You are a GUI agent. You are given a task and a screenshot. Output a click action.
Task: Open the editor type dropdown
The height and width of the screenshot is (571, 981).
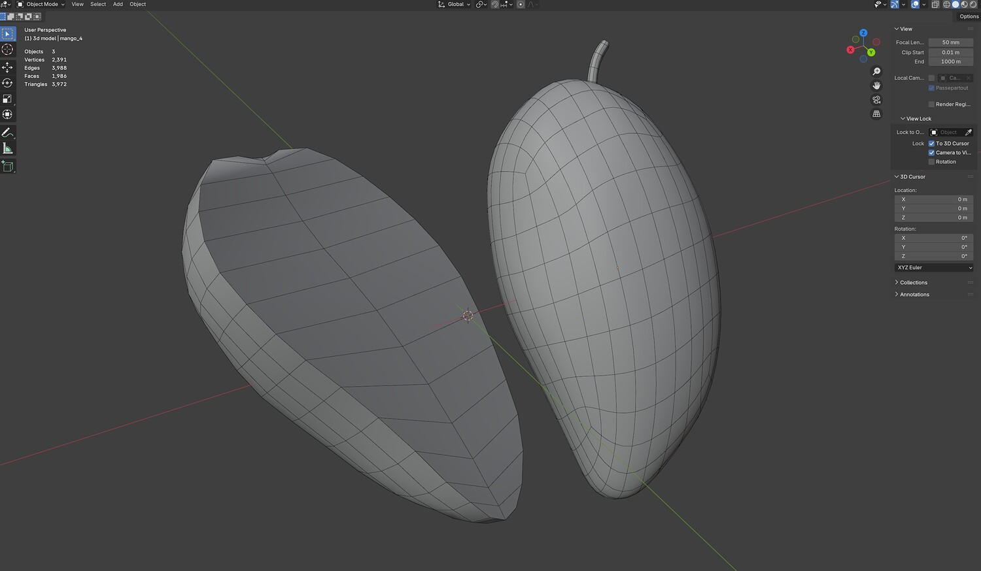pos(6,5)
